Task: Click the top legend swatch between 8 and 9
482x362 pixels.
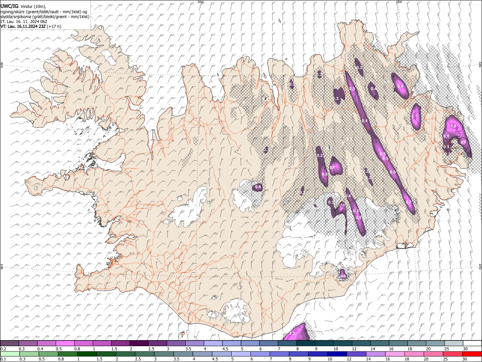Action: click(305, 344)
